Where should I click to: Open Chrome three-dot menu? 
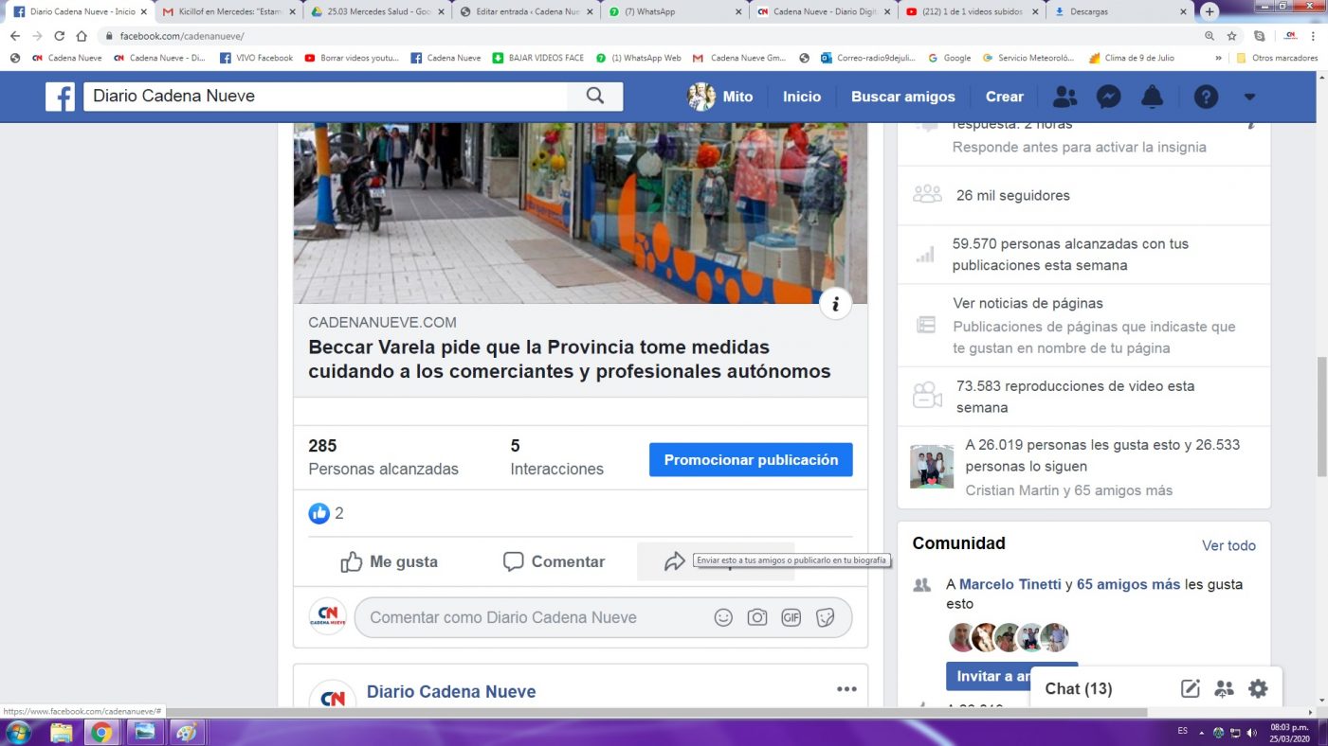pos(1313,36)
